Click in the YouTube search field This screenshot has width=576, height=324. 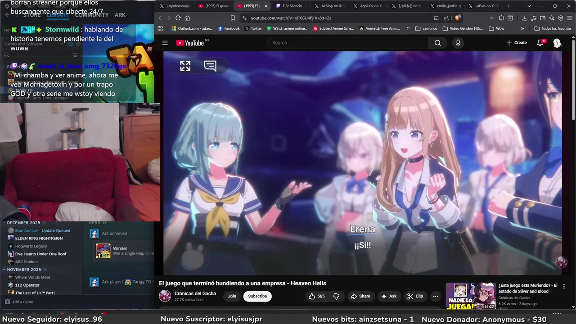[348, 43]
